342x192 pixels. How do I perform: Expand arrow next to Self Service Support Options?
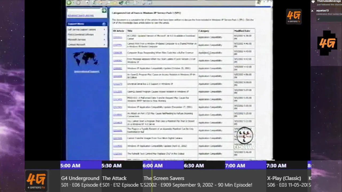pyautogui.click(x=104, y=29)
